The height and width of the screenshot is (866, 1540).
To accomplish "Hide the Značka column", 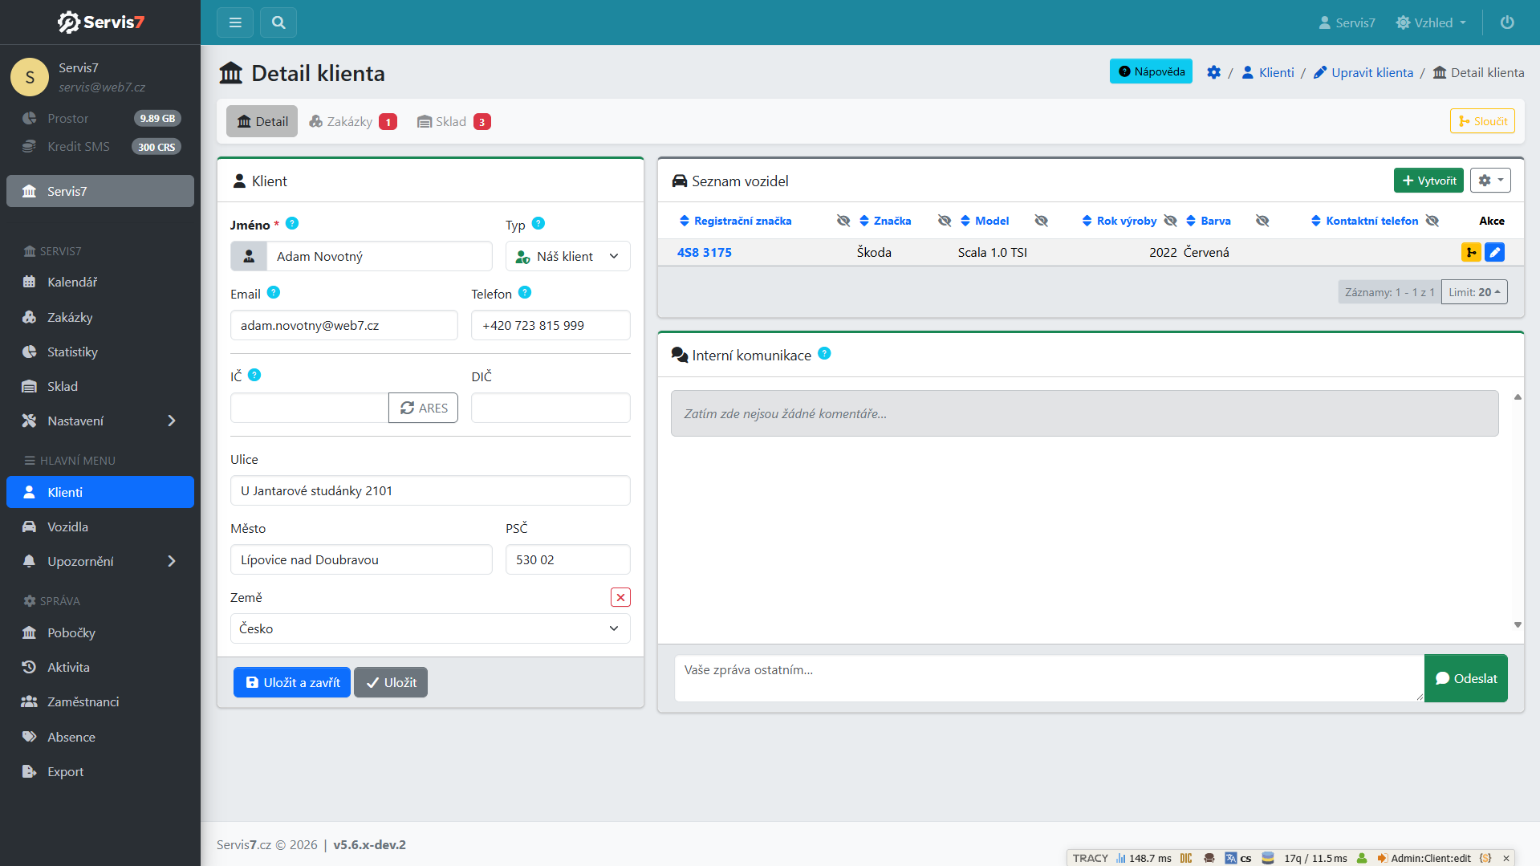I will coord(945,221).
